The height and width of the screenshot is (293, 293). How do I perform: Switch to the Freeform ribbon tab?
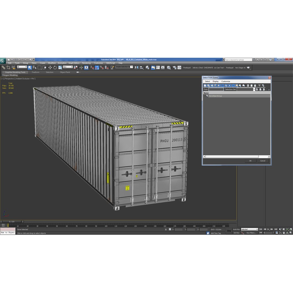pyautogui.click(x=36, y=72)
